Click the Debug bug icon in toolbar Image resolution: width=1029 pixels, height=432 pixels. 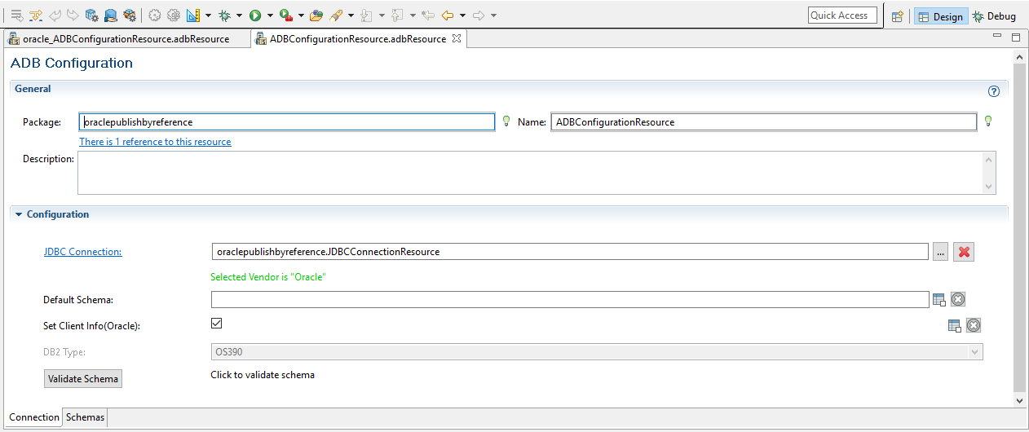[x=224, y=15]
